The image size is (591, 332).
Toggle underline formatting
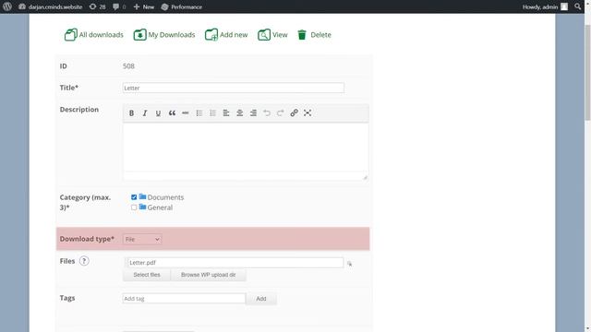(158, 113)
